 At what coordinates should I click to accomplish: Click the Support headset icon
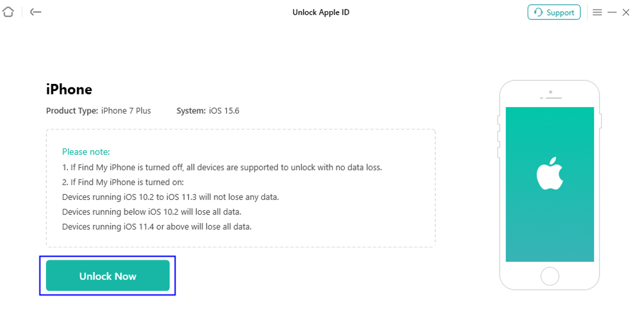coord(538,12)
